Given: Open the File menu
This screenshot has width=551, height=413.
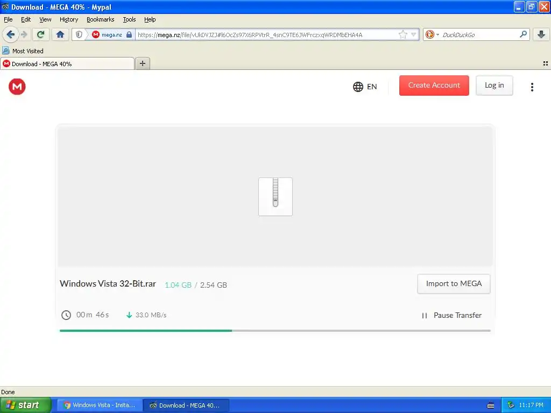Looking at the screenshot, I should pos(8,19).
